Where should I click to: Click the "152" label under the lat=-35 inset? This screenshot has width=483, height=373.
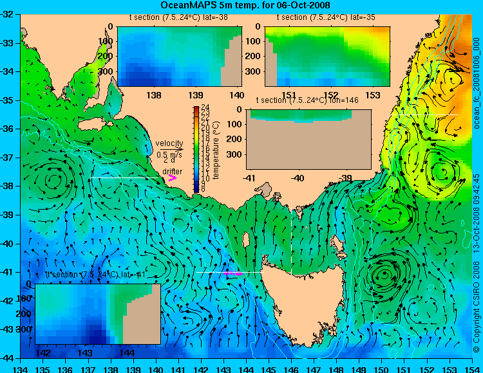click(331, 95)
